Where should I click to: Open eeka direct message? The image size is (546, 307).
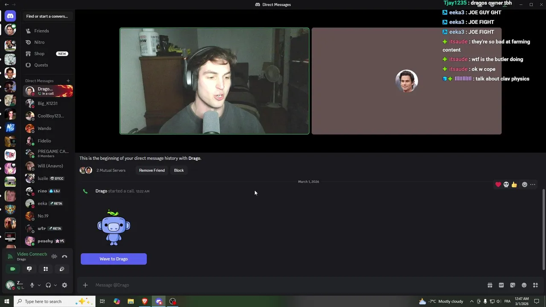click(48, 203)
